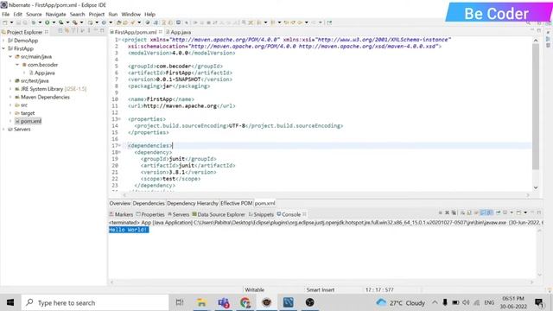553x311 pixels.
Task: Click the editor scroll down arrow
Action: [536, 187]
